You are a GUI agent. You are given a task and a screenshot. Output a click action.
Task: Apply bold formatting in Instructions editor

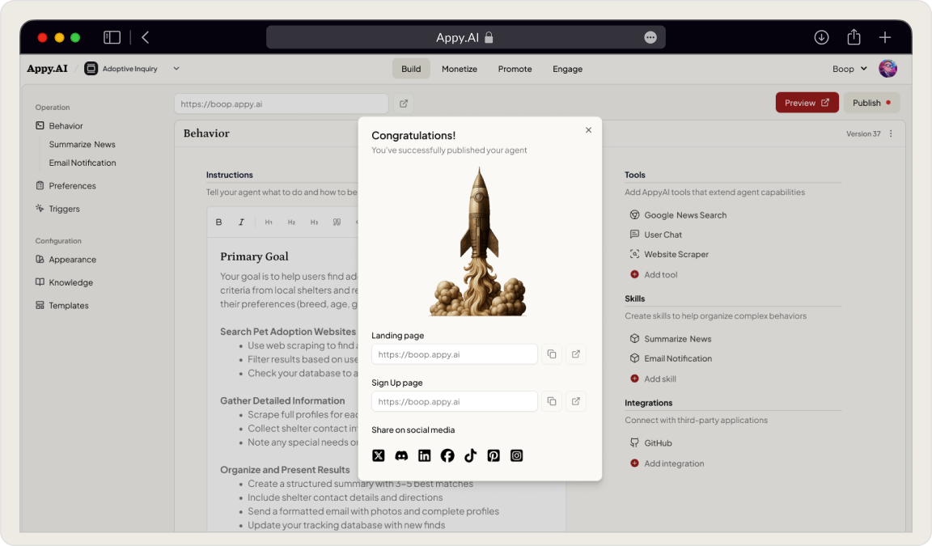pos(218,222)
